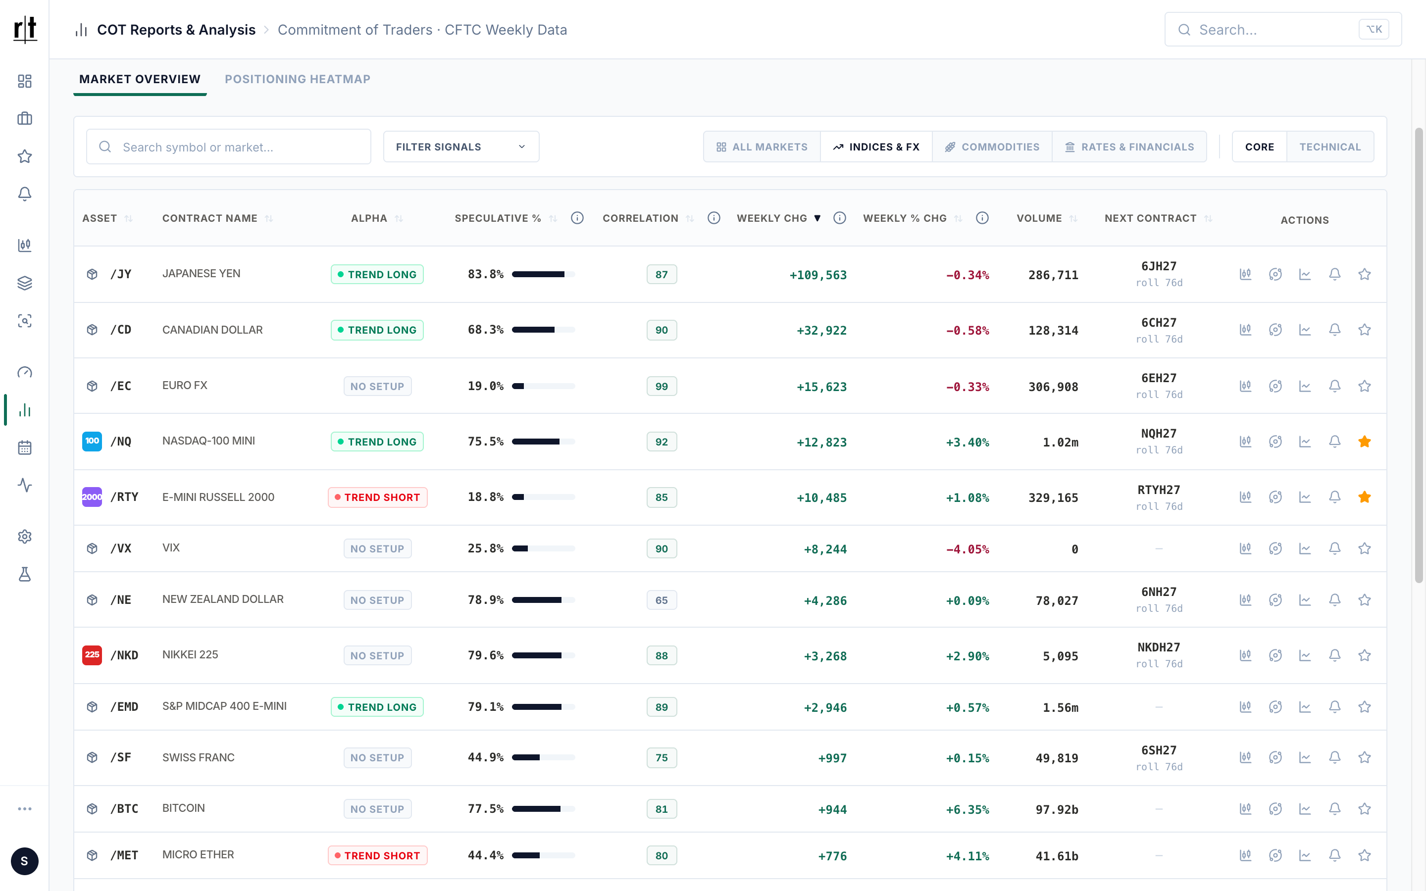Open line chart for Euro FX row

pos(1305,386)
